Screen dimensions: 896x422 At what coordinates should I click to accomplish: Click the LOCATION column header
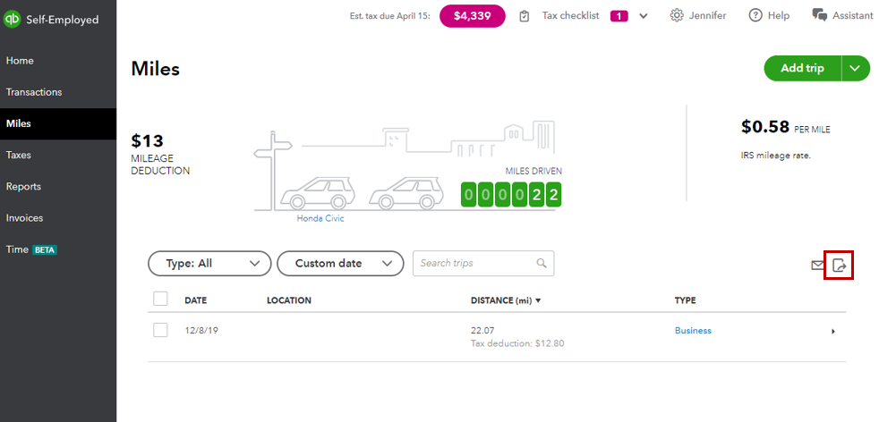coord(289,300)
